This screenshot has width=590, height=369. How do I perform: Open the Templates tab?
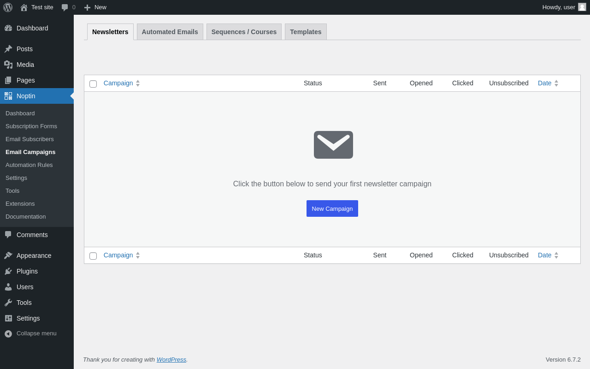click(306, 32)
